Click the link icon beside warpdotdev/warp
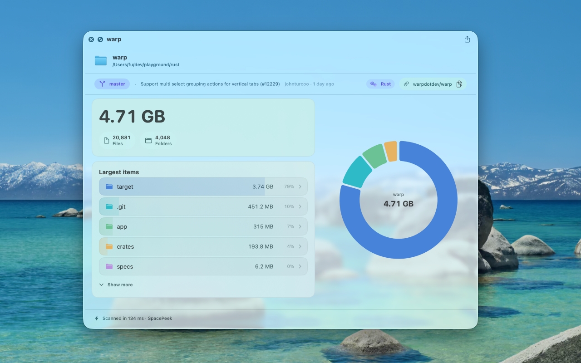This screenshot has width=581, height=363. pos(406,84)
